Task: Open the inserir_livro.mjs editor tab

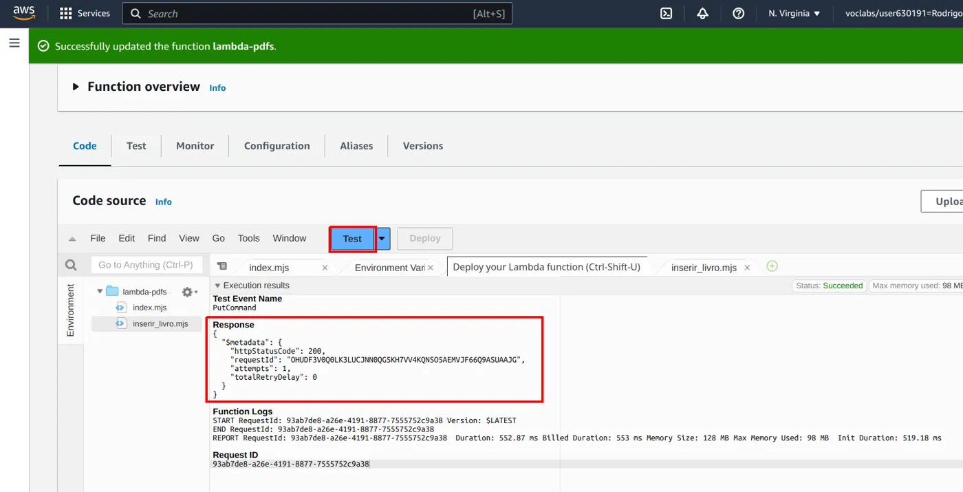Action: pyautogui.click(x=704, y=268)
